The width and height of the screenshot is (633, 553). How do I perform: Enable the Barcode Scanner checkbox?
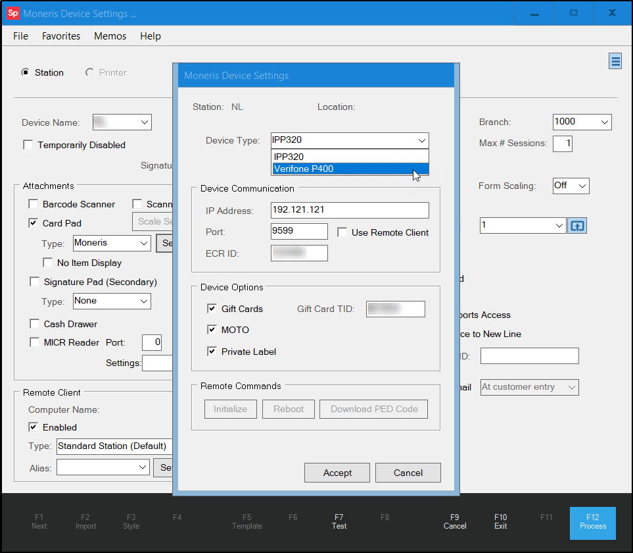pyautogui.click(x=34, y=204)
